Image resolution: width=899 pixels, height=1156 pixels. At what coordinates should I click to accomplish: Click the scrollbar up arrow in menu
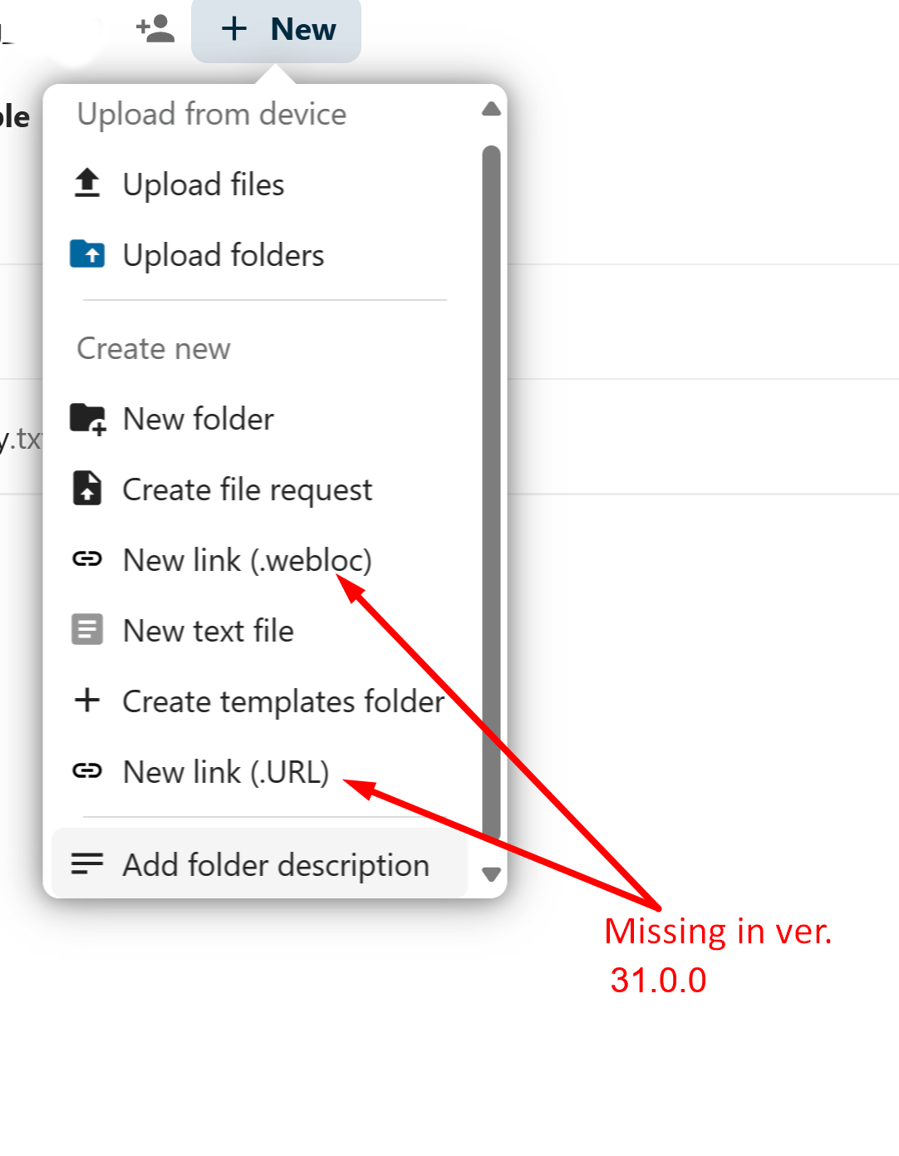click(491, 109)
